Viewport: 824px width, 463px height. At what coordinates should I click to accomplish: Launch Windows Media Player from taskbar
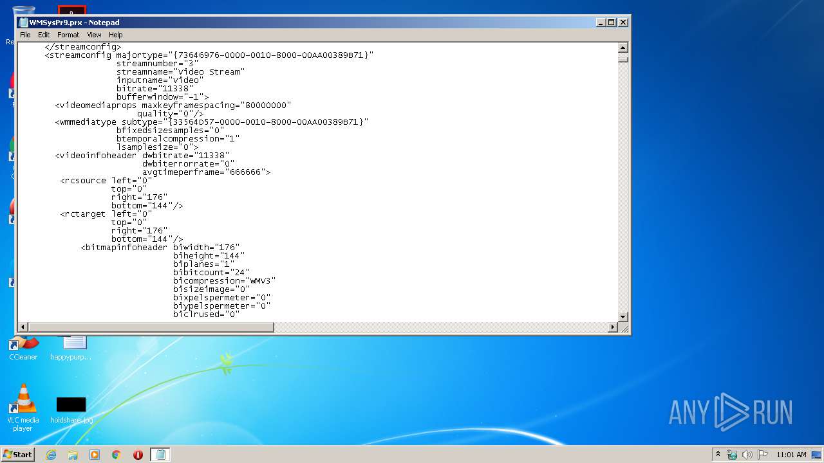[x=95, y=455]
